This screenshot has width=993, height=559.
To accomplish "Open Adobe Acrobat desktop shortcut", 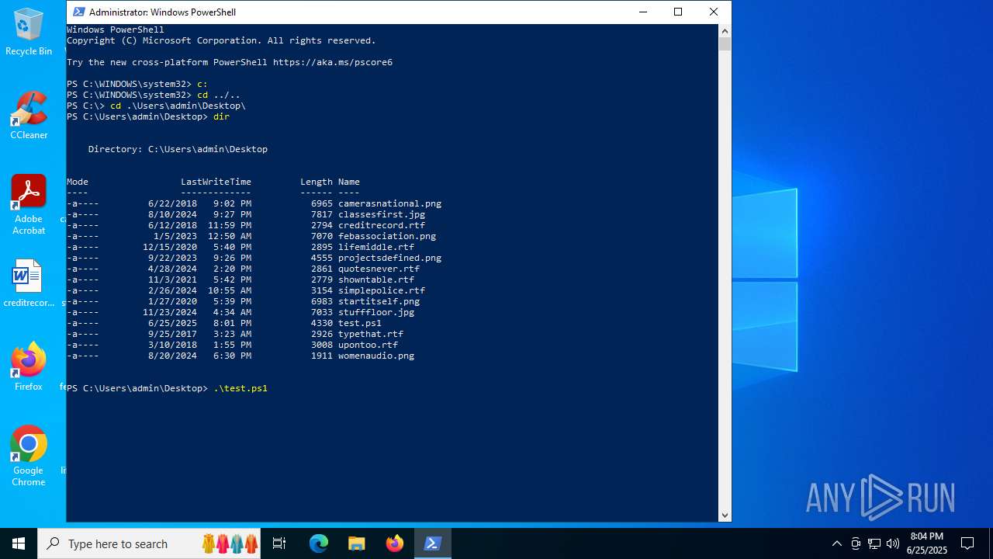I will 29,205.
